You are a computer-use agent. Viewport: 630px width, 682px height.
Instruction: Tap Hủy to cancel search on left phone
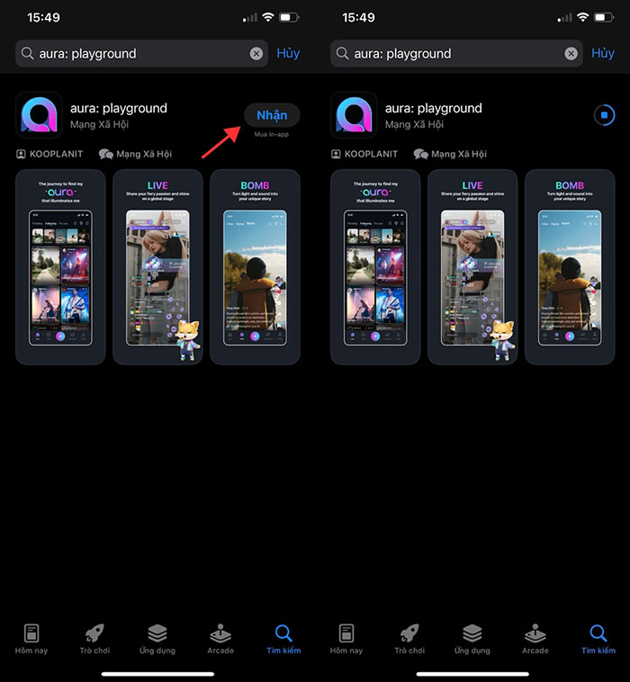[288, 54]
